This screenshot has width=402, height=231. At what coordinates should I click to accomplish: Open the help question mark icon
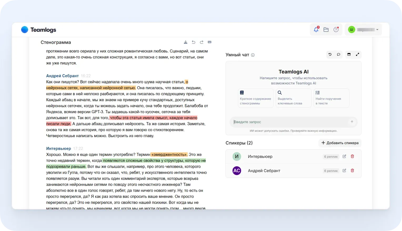coord(336,30)
